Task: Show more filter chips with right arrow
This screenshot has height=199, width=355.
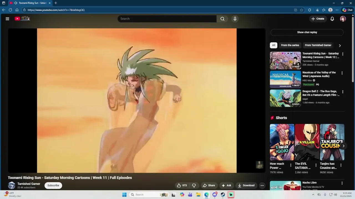Action: click(x=340, y=46)
